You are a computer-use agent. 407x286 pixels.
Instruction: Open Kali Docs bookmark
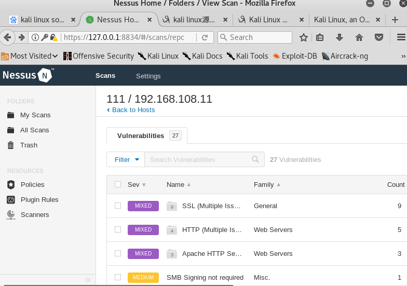202,56
